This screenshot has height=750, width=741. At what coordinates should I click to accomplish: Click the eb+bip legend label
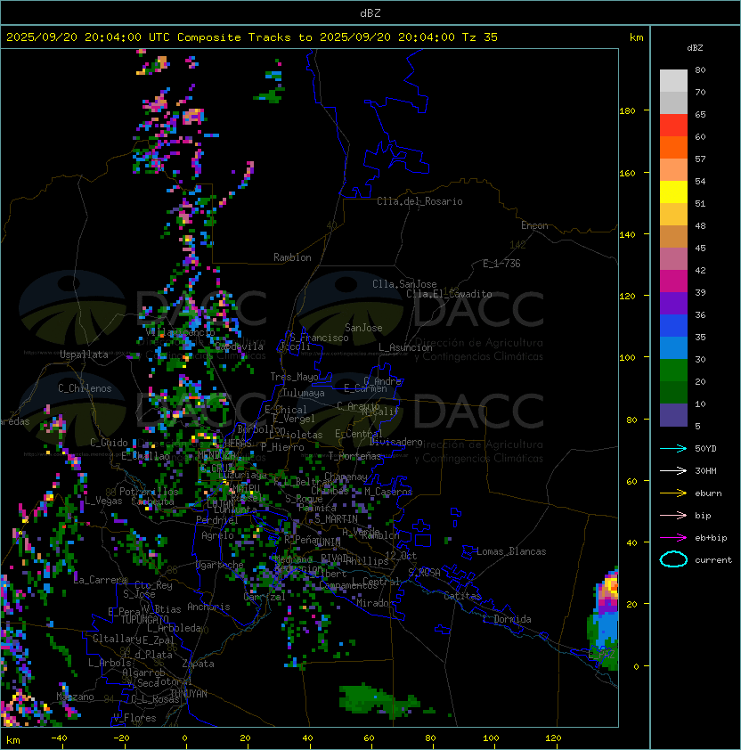coord(711,538)
